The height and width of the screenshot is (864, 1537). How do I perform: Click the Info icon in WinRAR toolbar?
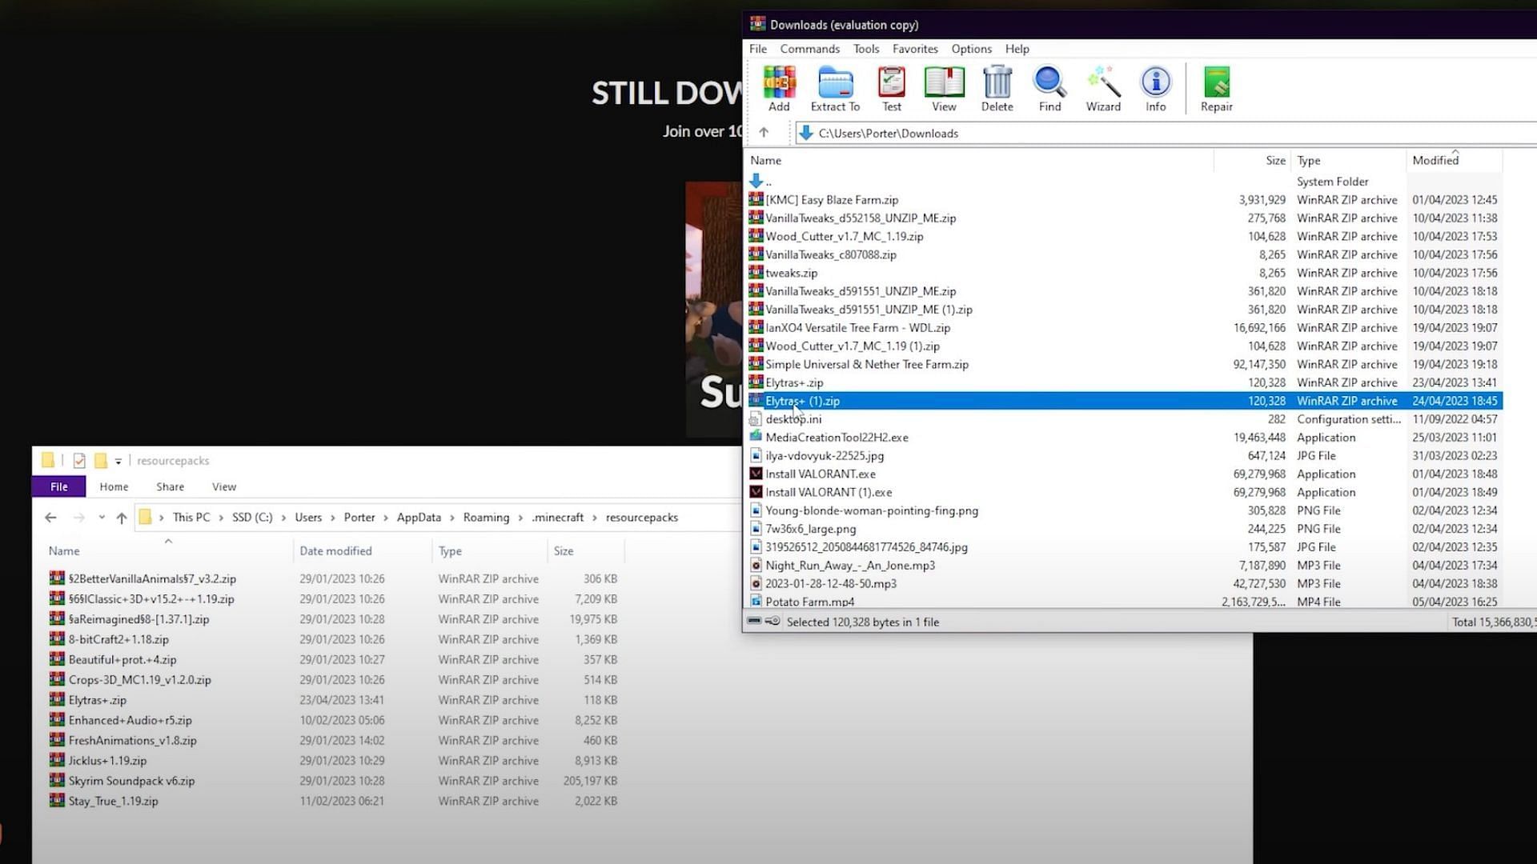1157,89
